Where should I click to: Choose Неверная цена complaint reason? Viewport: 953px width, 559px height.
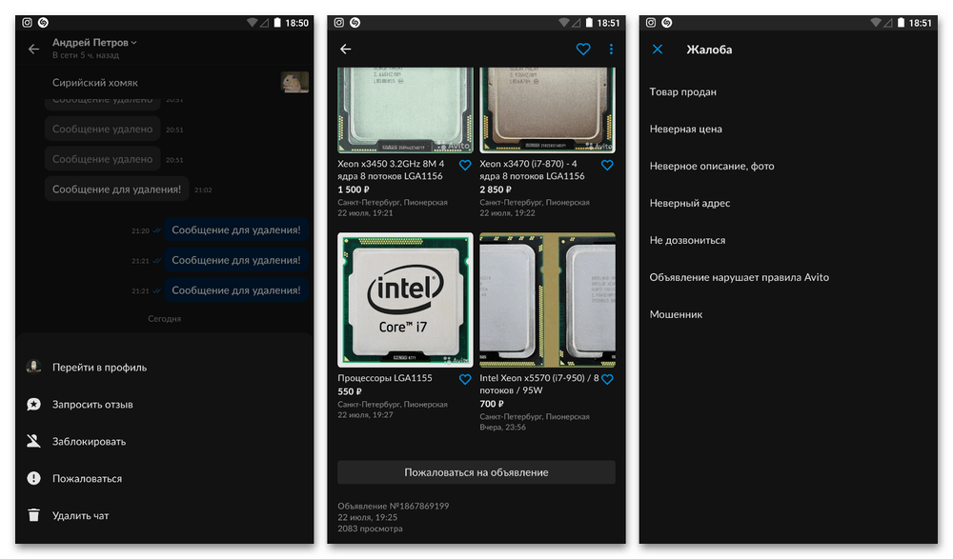coord(685,130)
